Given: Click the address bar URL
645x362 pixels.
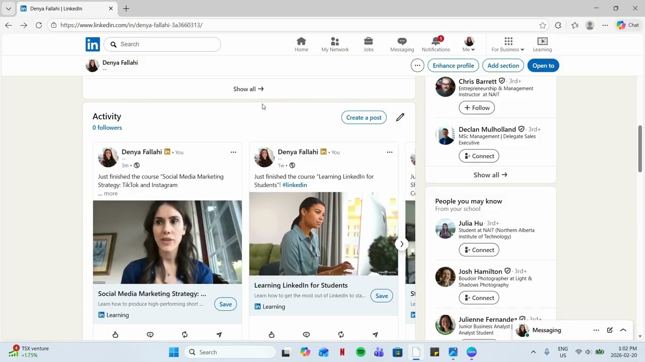Looking at the screenshot, I should 132,25.
